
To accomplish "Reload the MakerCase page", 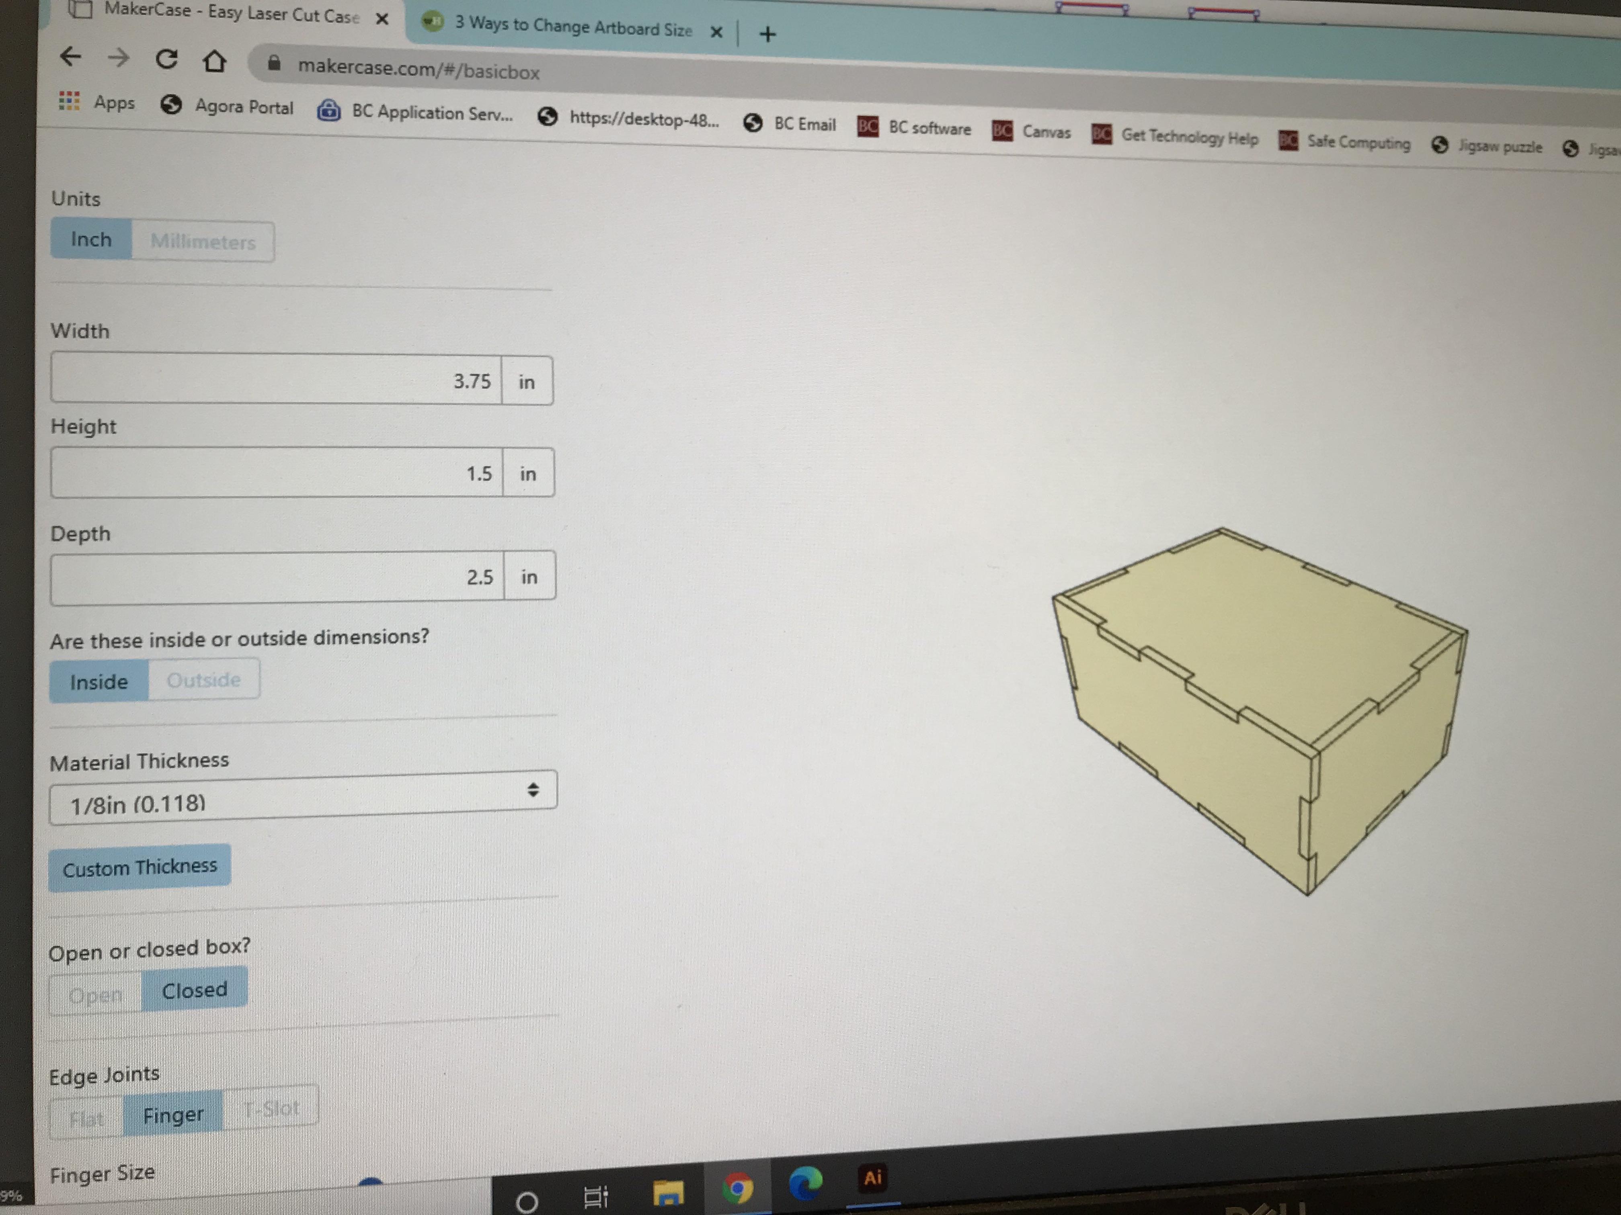I will (x=166, y=59).
